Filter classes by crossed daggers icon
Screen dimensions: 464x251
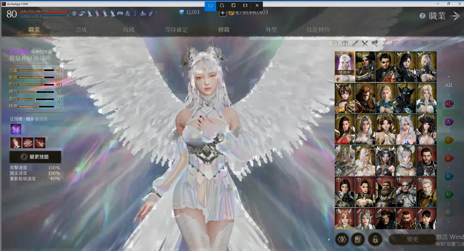[x=365, y=44]
